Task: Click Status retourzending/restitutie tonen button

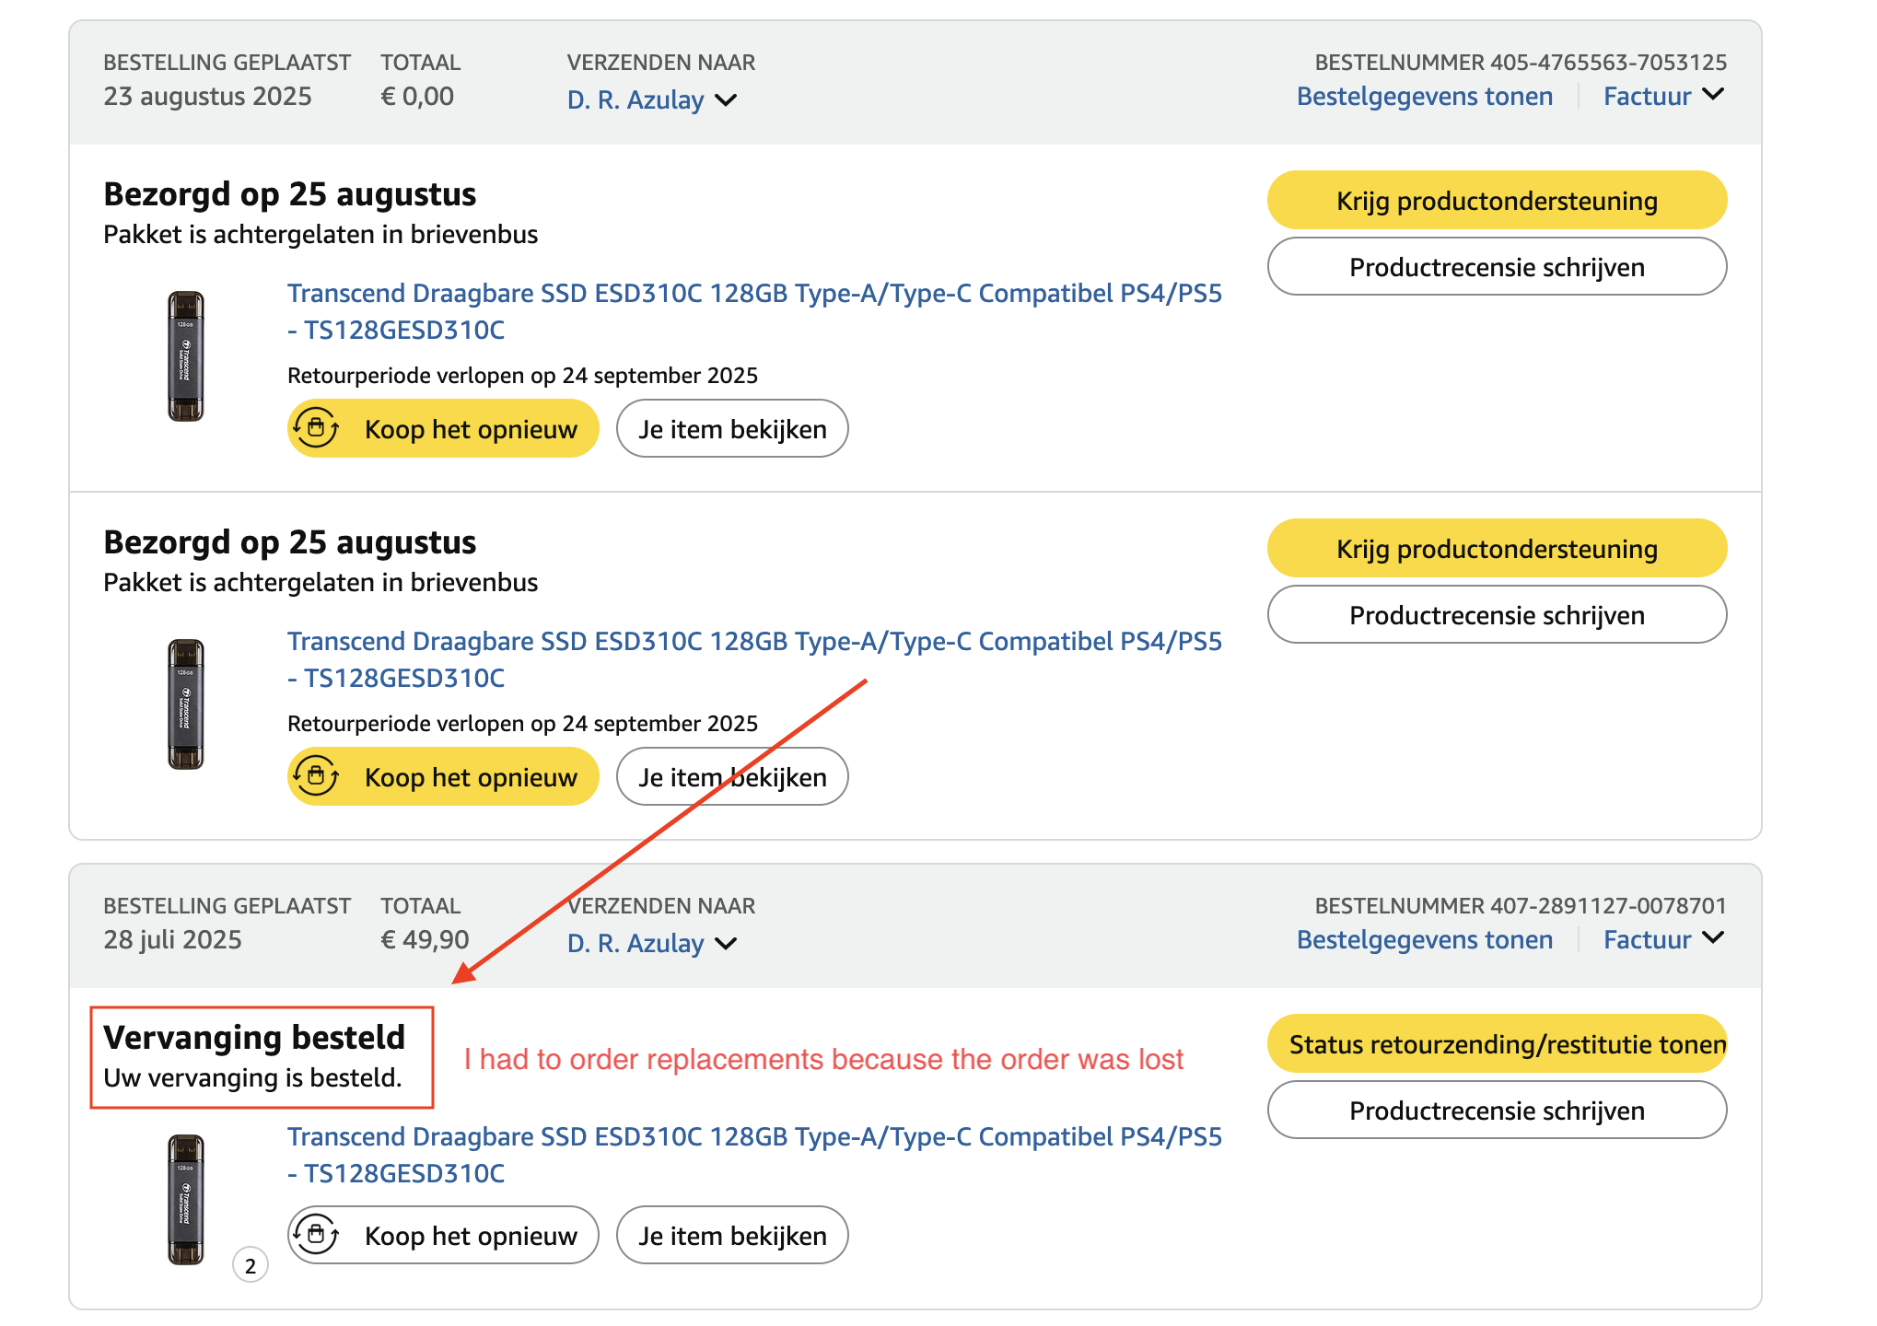Action: [1496, 1044]
